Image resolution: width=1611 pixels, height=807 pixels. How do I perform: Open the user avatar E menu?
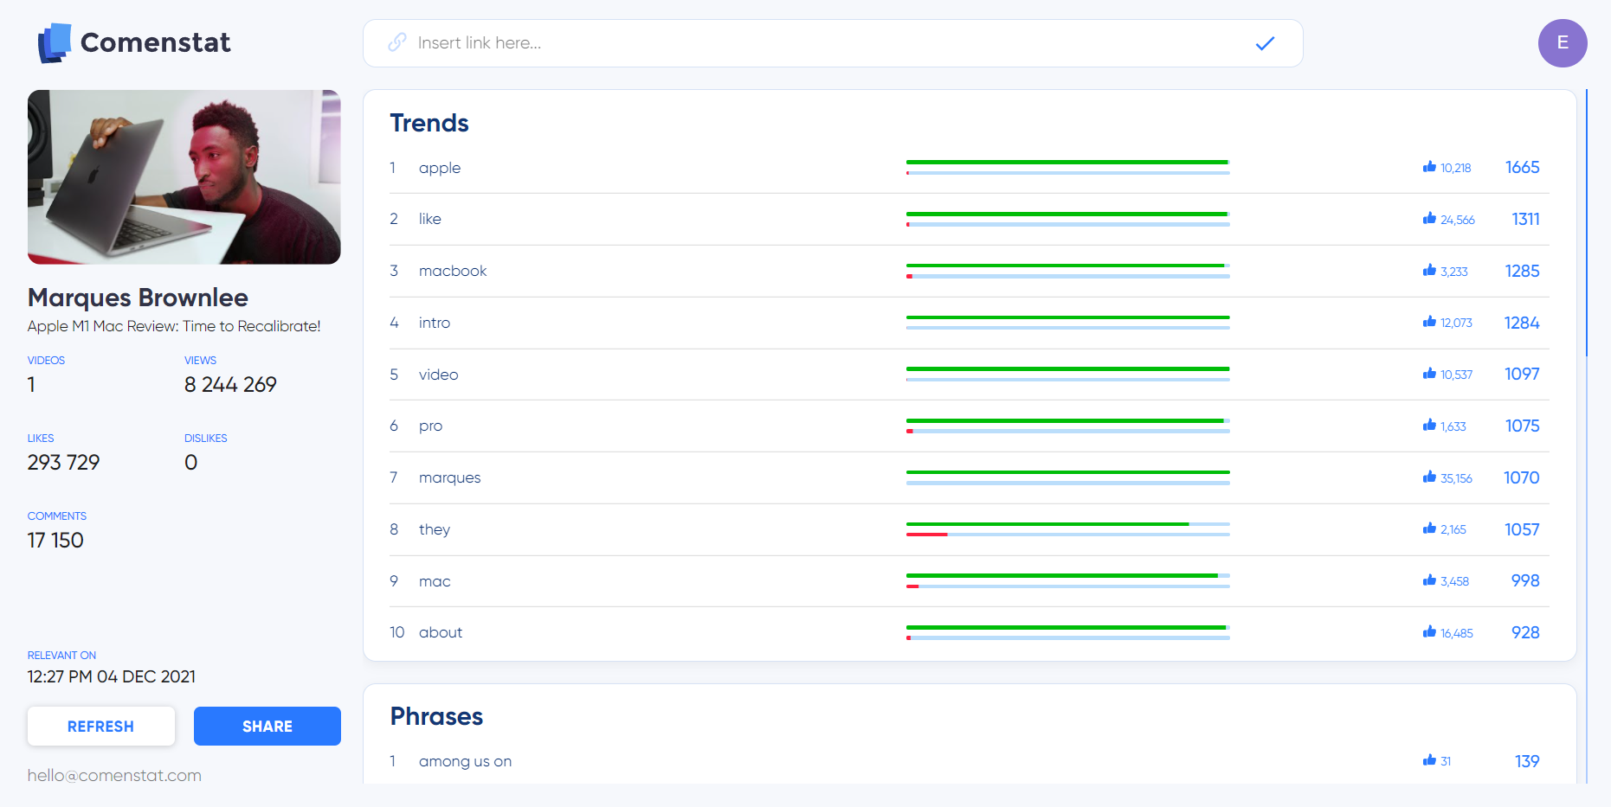tap(1563, 43)
